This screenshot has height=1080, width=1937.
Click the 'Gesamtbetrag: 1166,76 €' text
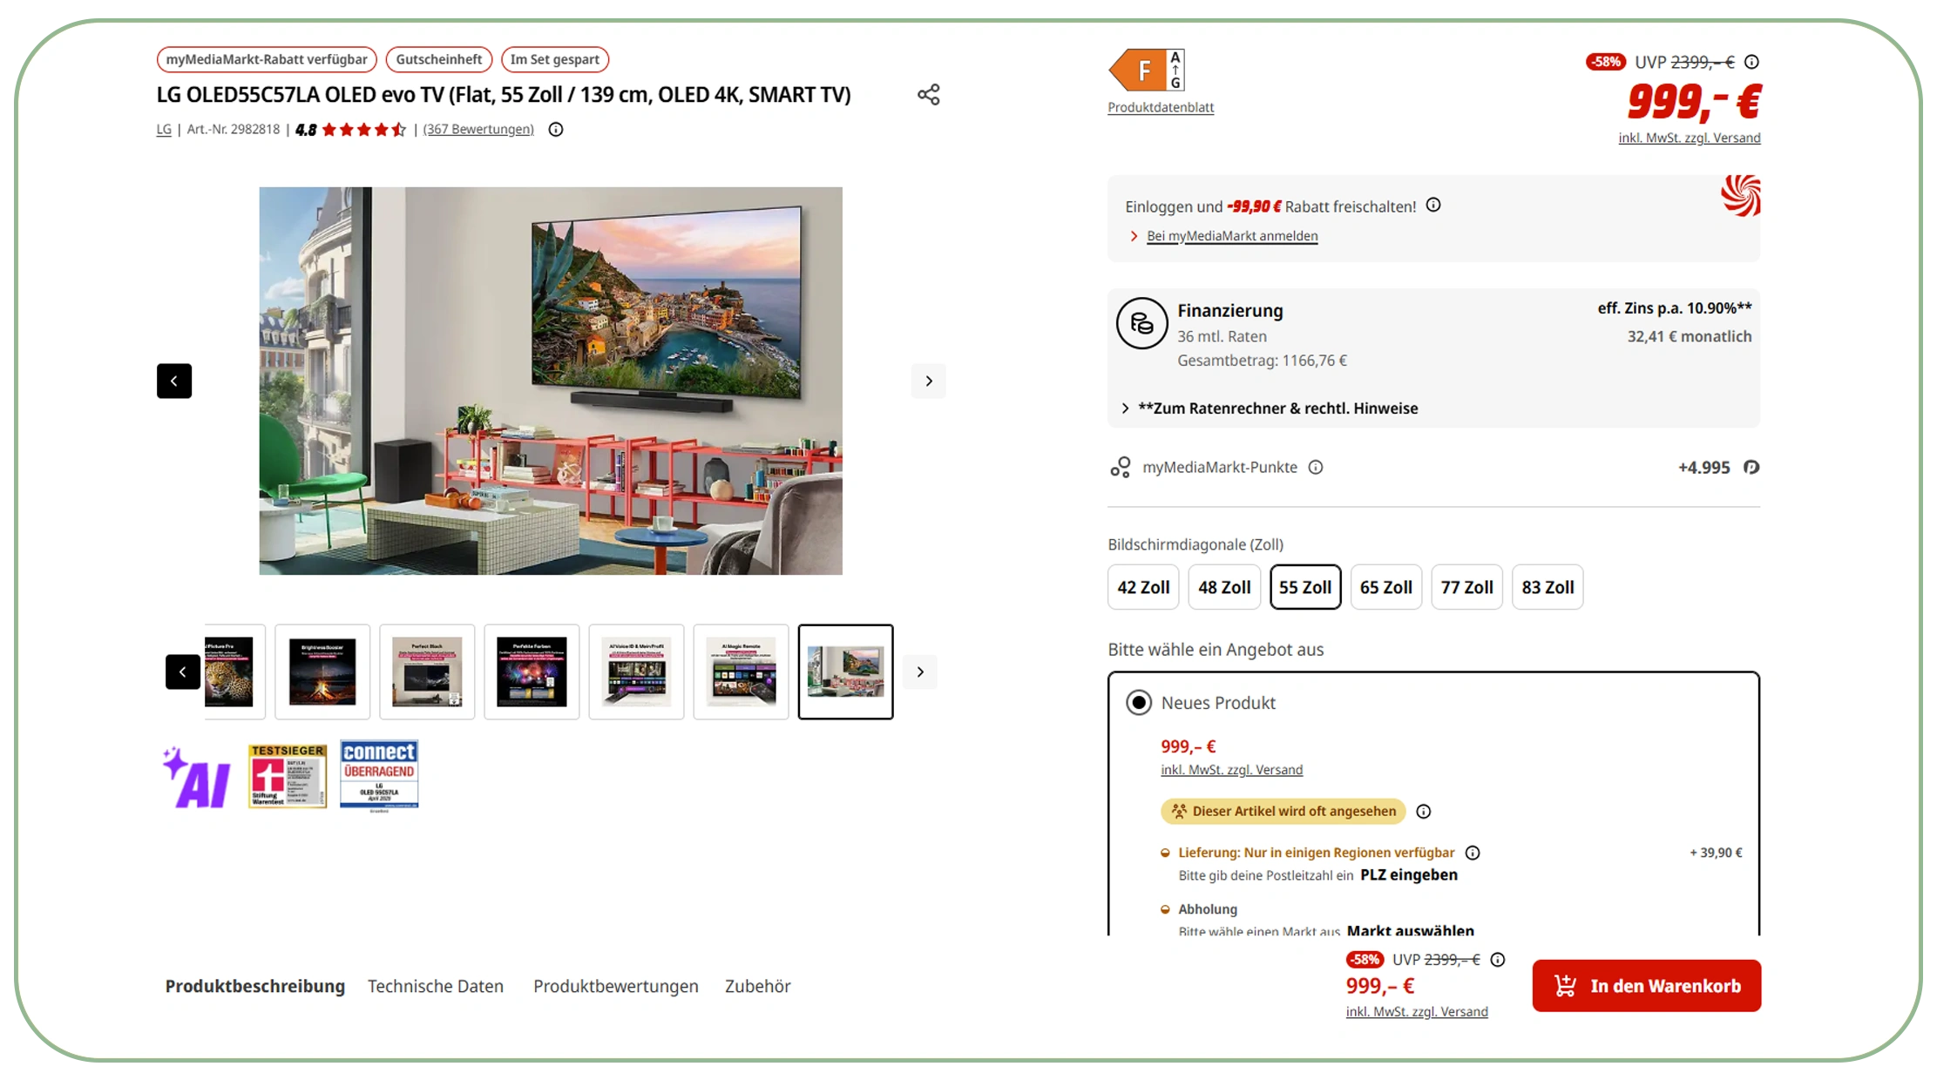(1262, 361)
